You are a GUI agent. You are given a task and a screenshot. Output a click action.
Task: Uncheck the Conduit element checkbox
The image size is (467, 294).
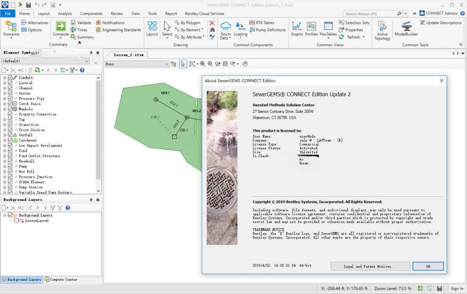(10, 77)
